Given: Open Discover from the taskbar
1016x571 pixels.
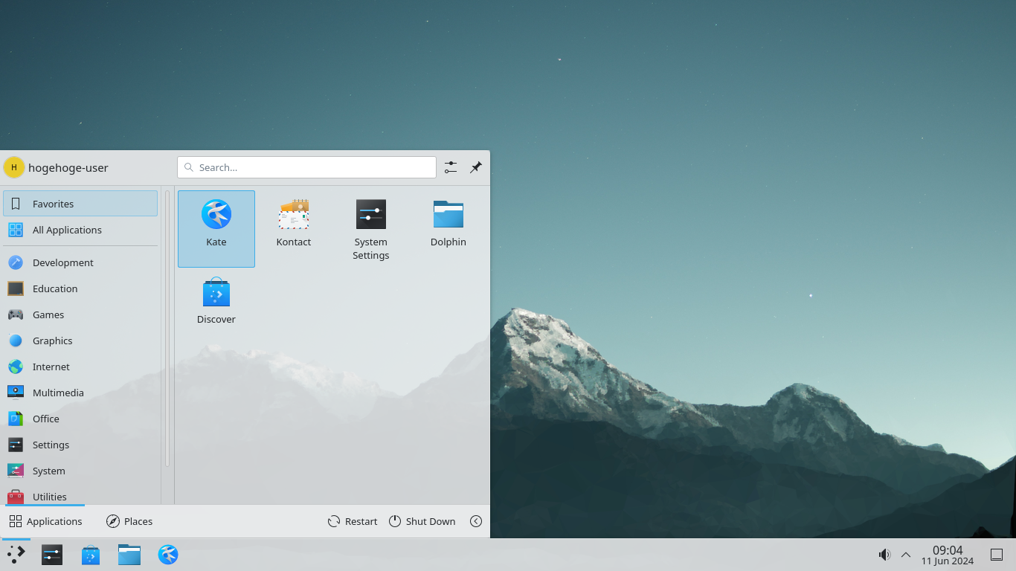Looking at the screenshot, I should pyautogui.click(x=91, y=555).
